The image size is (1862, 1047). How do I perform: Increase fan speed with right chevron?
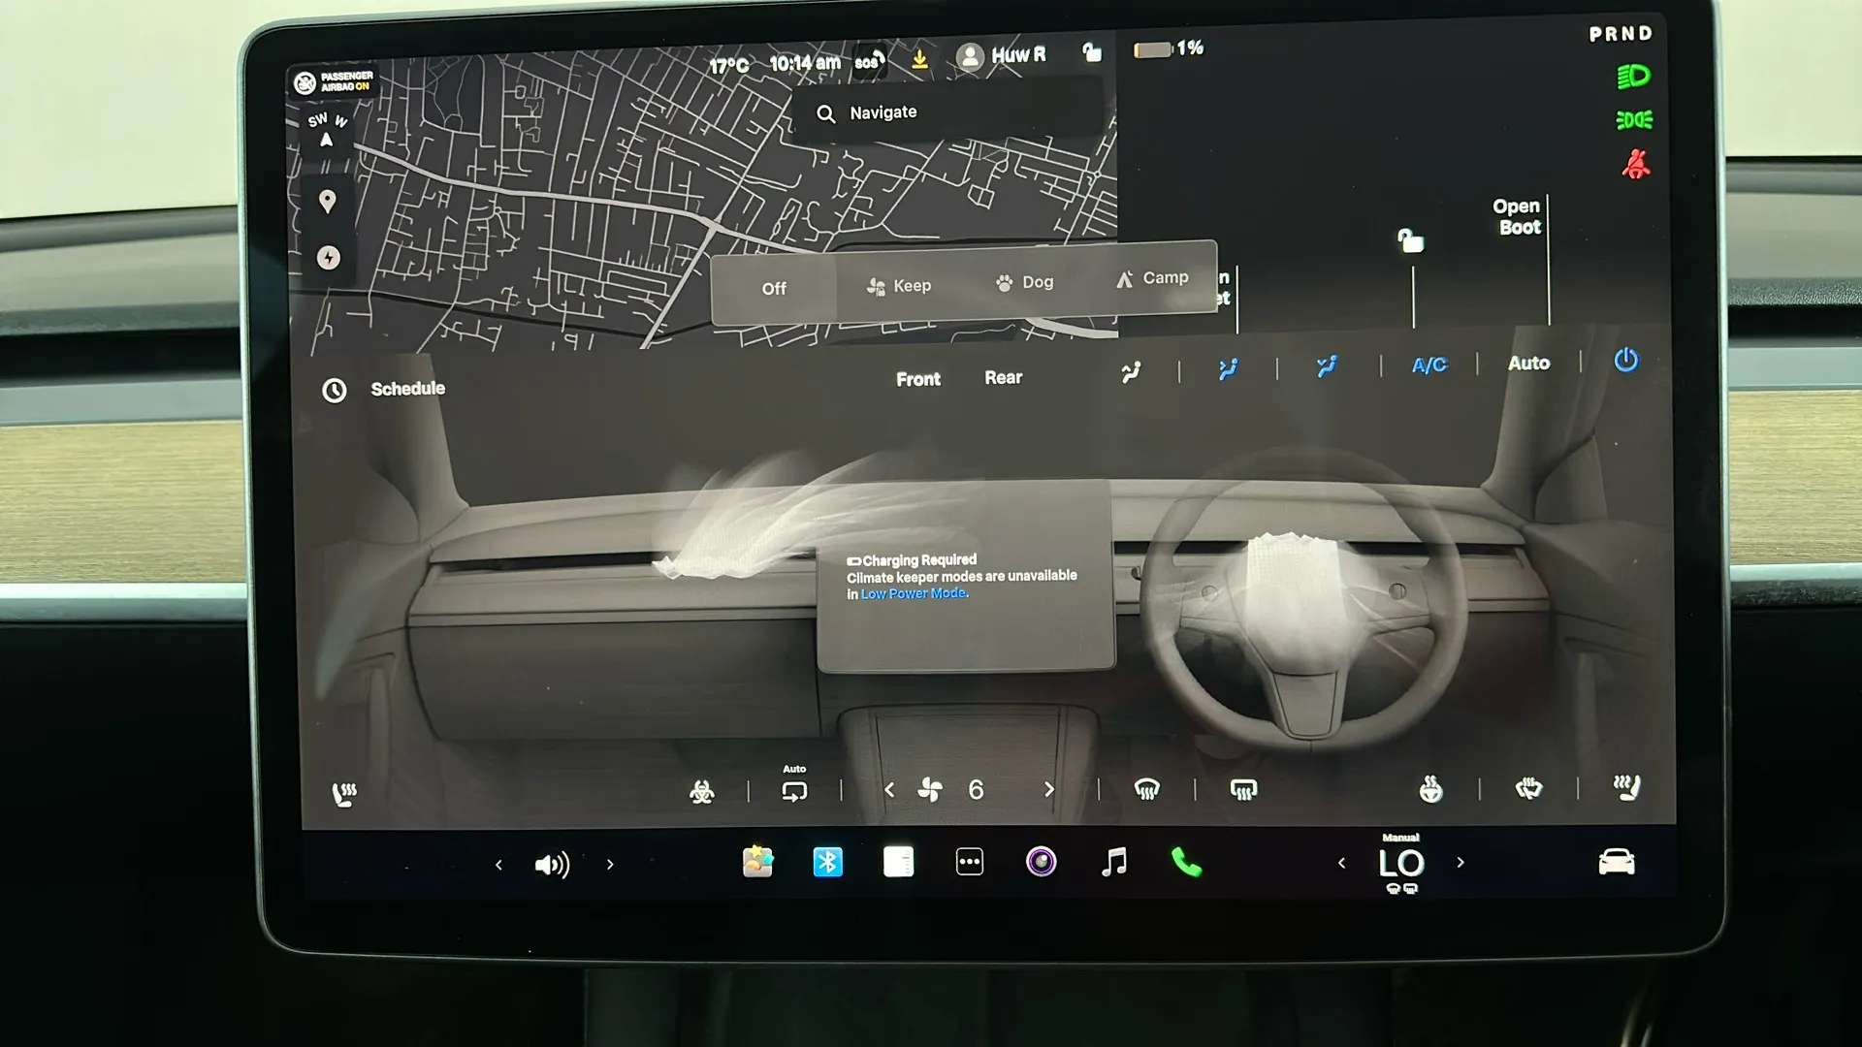[x=1048, y=789]
